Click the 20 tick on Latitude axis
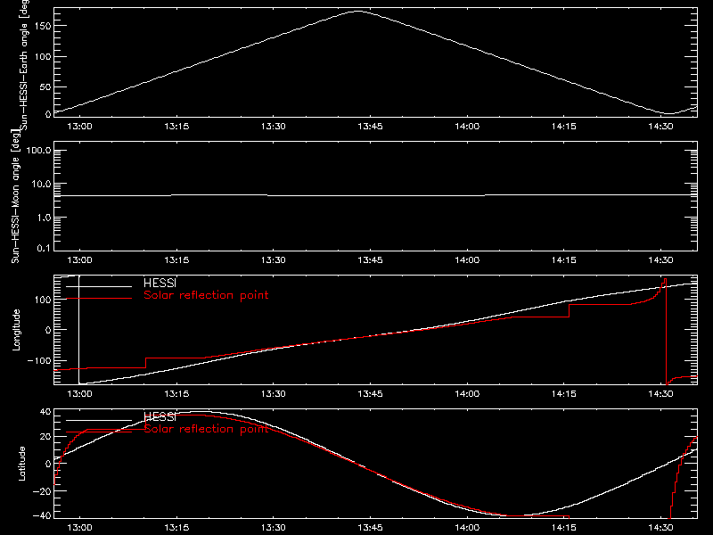This screenshot has height=535, width=713. [45, 437]
